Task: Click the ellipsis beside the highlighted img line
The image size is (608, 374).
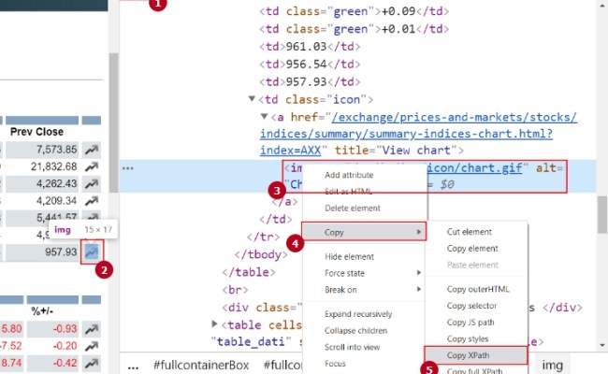Action: coord(127,168)
